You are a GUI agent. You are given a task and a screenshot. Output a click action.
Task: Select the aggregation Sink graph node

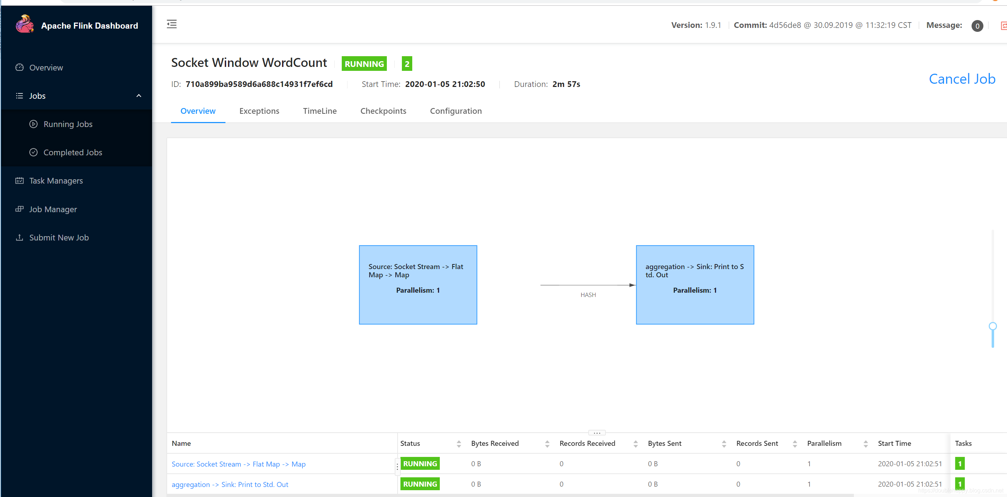click(695, 284)
